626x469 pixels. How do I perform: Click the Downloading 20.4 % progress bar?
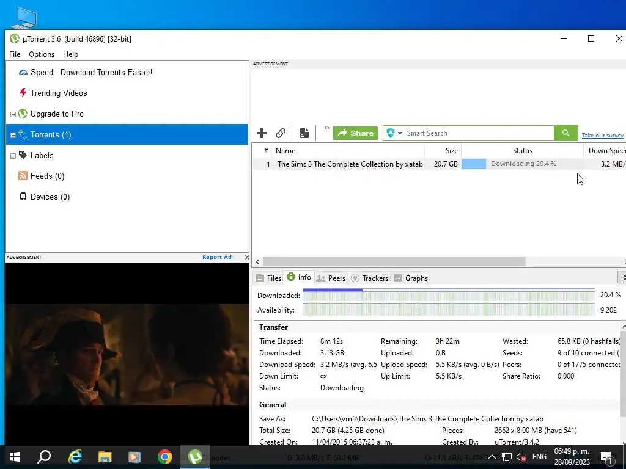[522, 164]
